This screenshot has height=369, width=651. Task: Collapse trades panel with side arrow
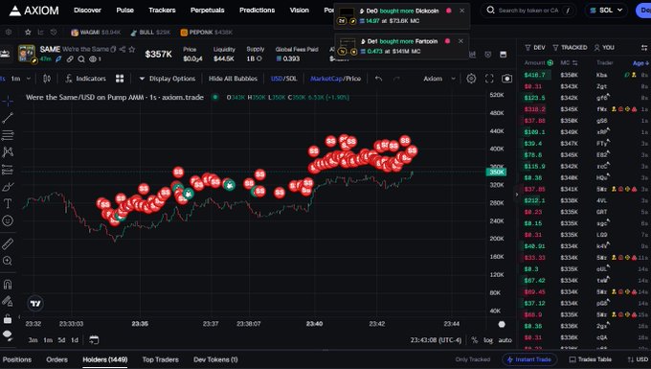(517, 194)
